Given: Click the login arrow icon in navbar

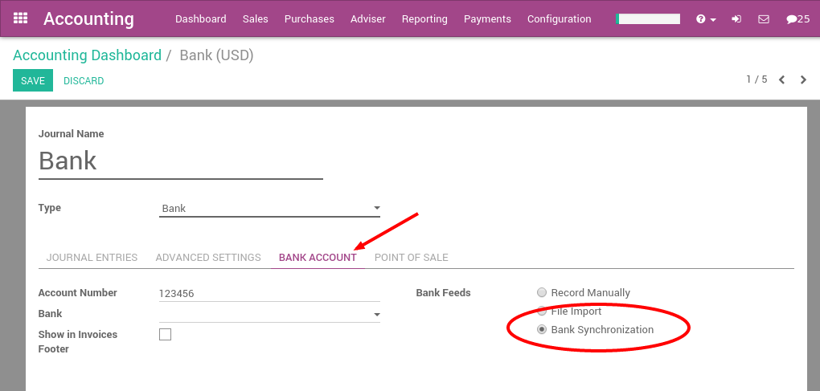Looking at the screenshot, I should pos(736,19).
